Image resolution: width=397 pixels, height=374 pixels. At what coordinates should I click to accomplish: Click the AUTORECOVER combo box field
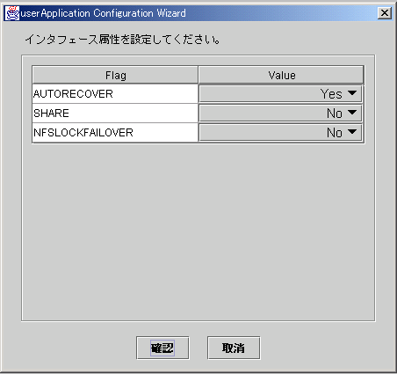tap(280, 94)
